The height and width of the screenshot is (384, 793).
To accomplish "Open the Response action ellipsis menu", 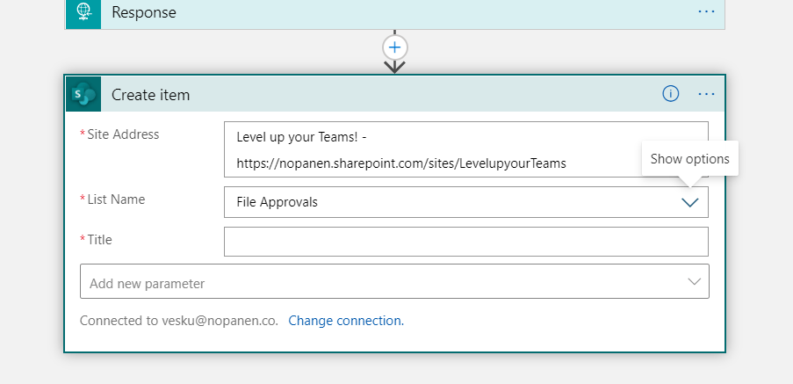I will click(x=706, y=12).
